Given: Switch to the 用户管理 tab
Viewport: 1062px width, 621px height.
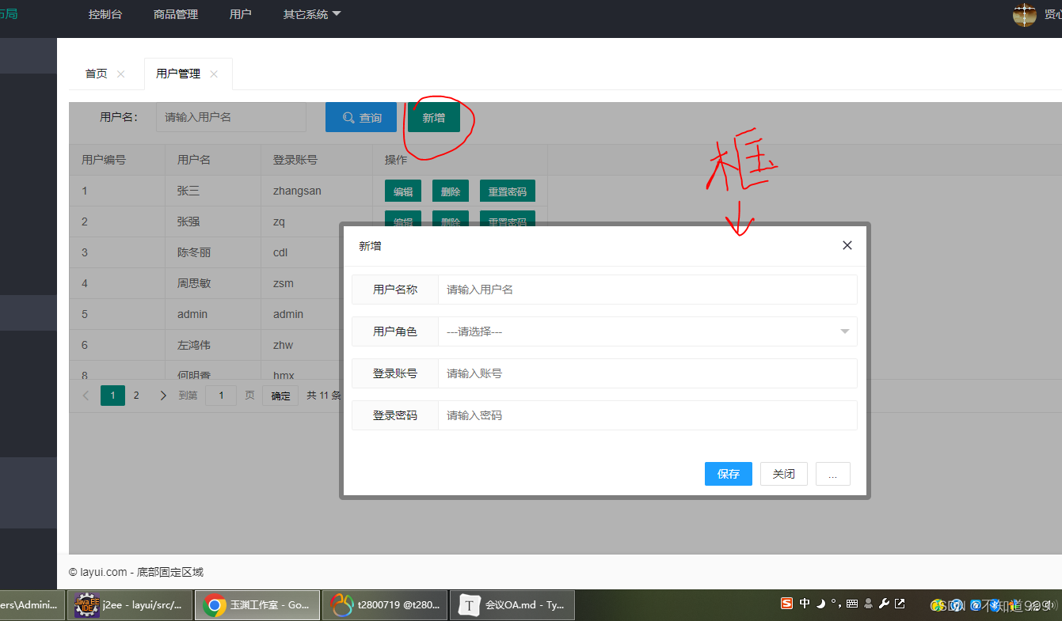Looking at the screenshot, I should [x=178, y=74].
